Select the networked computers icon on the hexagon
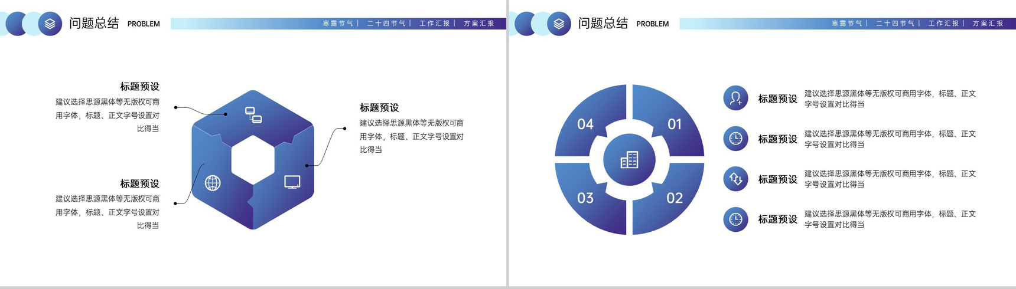The width and height of the screenshot is (1016, 289). (x=253, y=114)
